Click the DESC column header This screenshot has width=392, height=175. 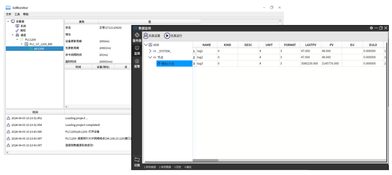tap(248, 45)
